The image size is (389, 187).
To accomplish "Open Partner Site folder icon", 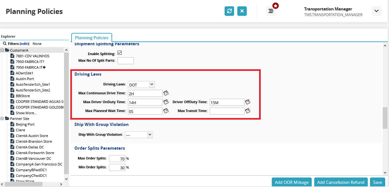I will pyautogui.click(x=7, y=119).
